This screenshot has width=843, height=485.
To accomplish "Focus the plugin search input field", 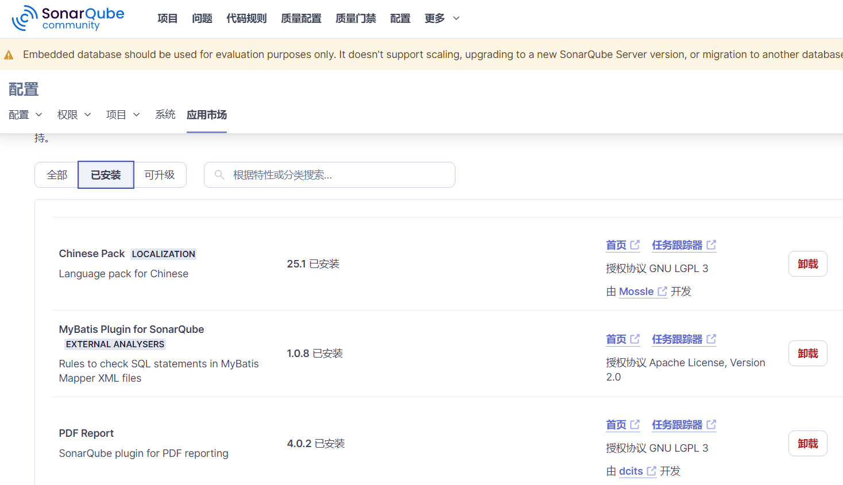I will [x=330, y=175].
